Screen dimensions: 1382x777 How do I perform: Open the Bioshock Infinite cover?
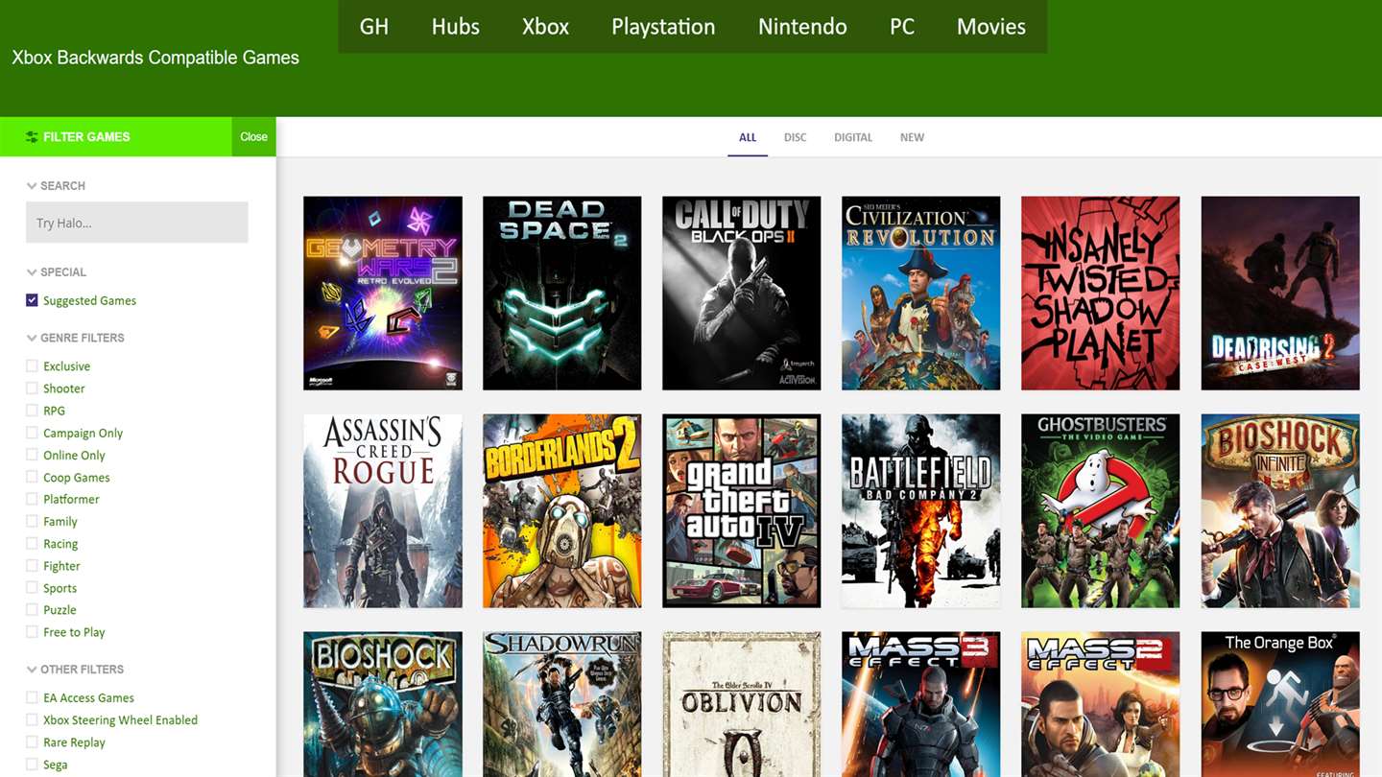[x=1280, y=511]
